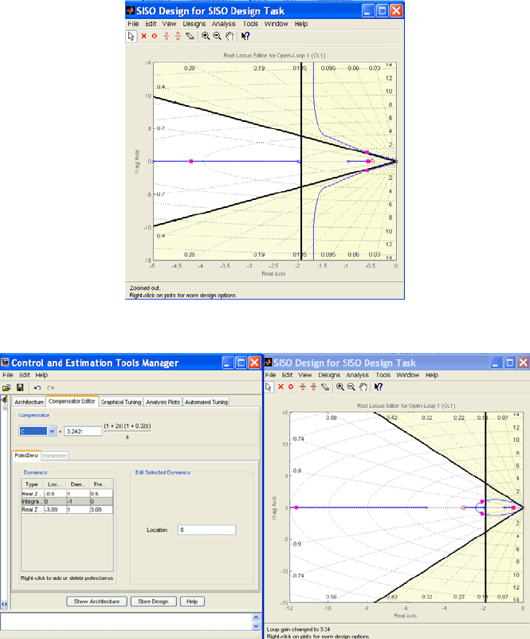Open the Automated Tuning tab

pyautogui.click(x=206, y=402)
